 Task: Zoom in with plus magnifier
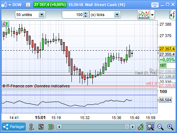(170, 127)
